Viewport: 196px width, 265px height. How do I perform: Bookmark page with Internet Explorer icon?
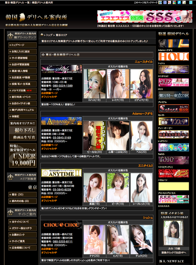(x=160, y=2)
